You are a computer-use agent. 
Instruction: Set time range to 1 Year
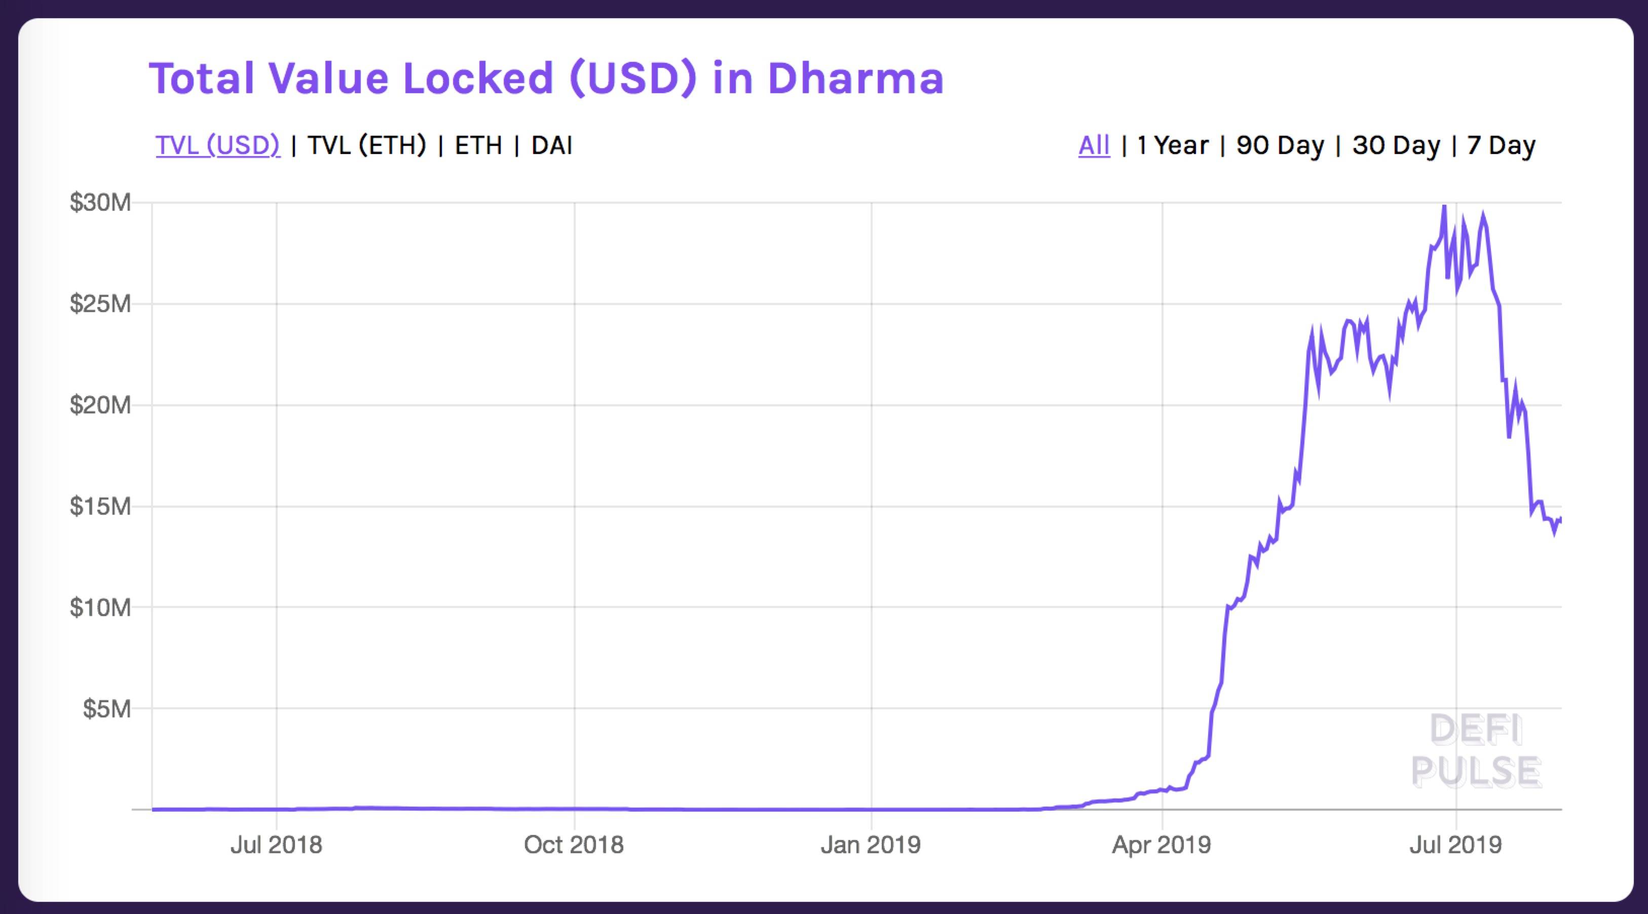pos(1172,146)
